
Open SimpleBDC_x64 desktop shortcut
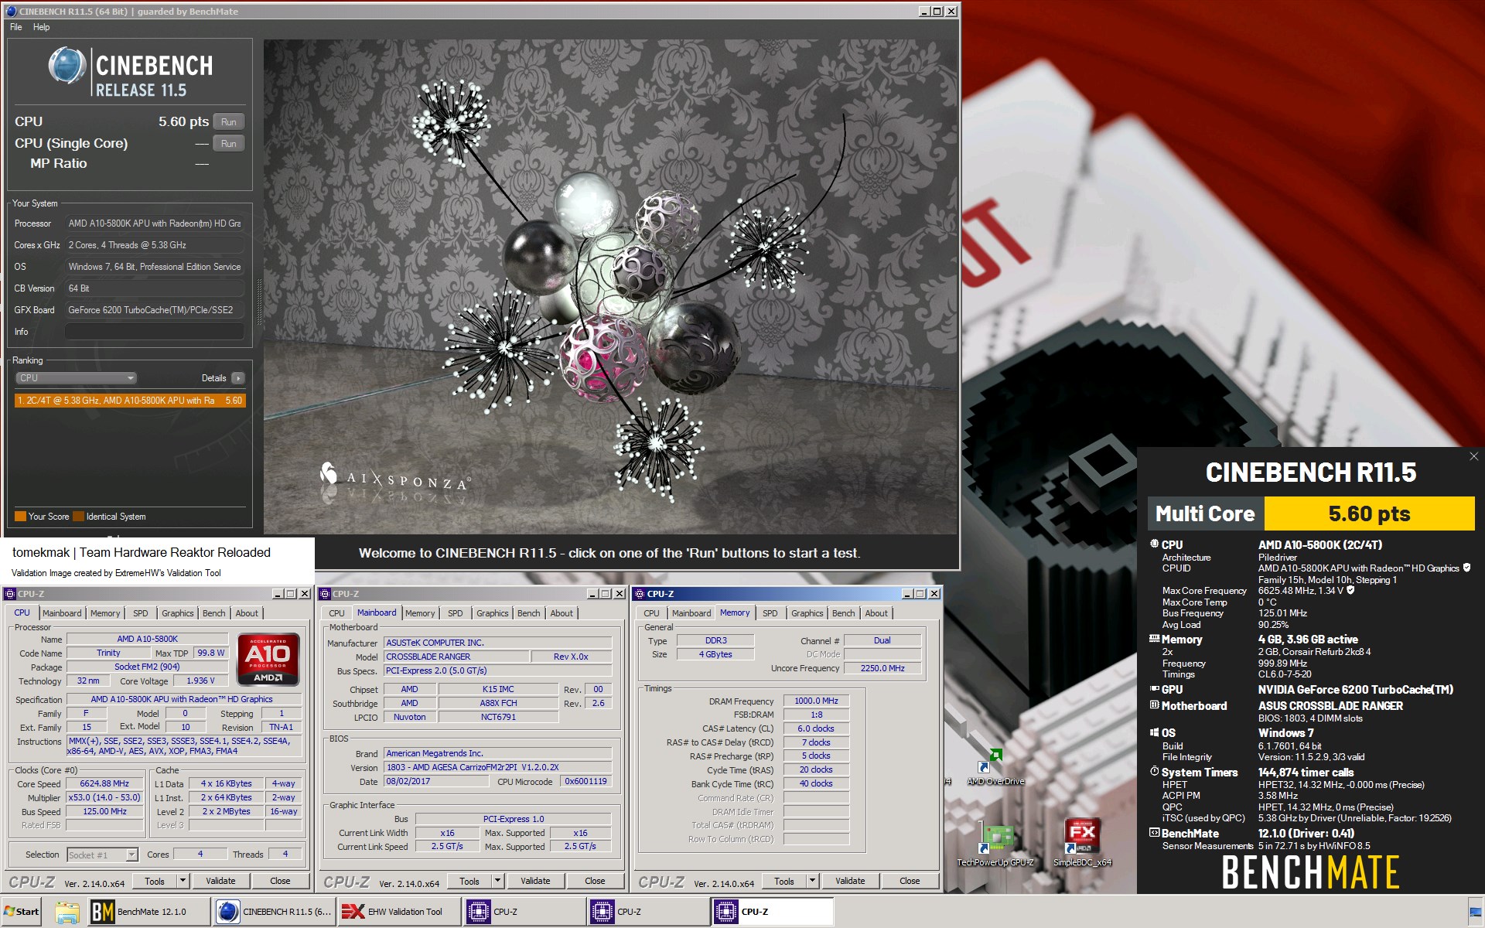tap(1082, 843)
